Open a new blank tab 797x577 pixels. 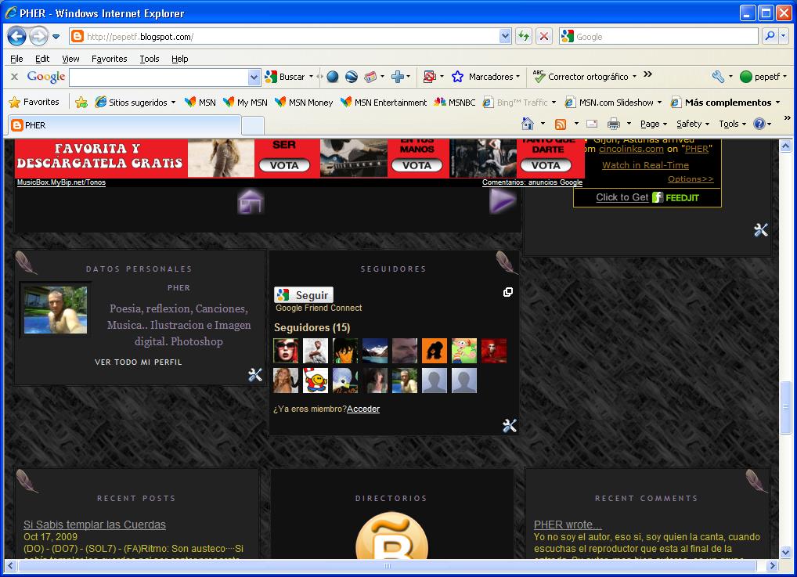[253, 125]
